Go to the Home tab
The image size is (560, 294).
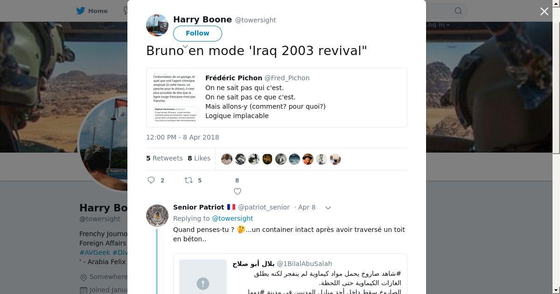92,11
